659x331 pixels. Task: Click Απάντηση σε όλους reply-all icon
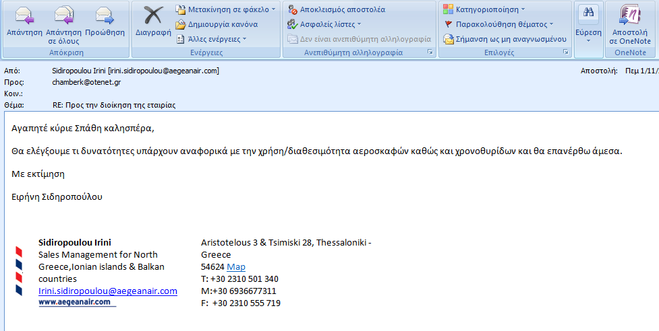pos(64,15)
